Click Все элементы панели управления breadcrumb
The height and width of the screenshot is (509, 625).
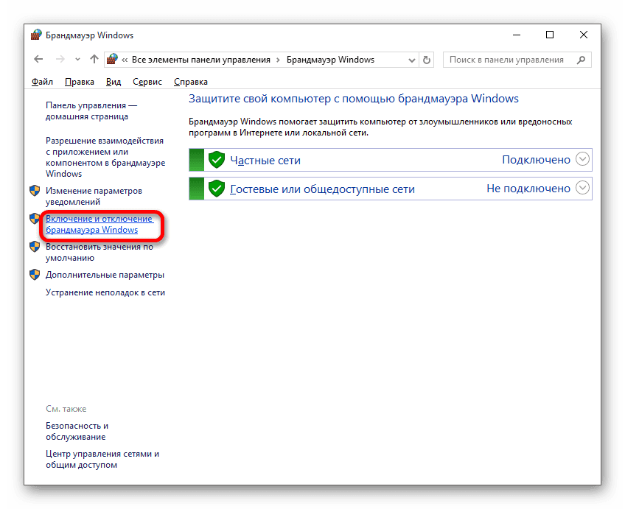pos(201,60)
